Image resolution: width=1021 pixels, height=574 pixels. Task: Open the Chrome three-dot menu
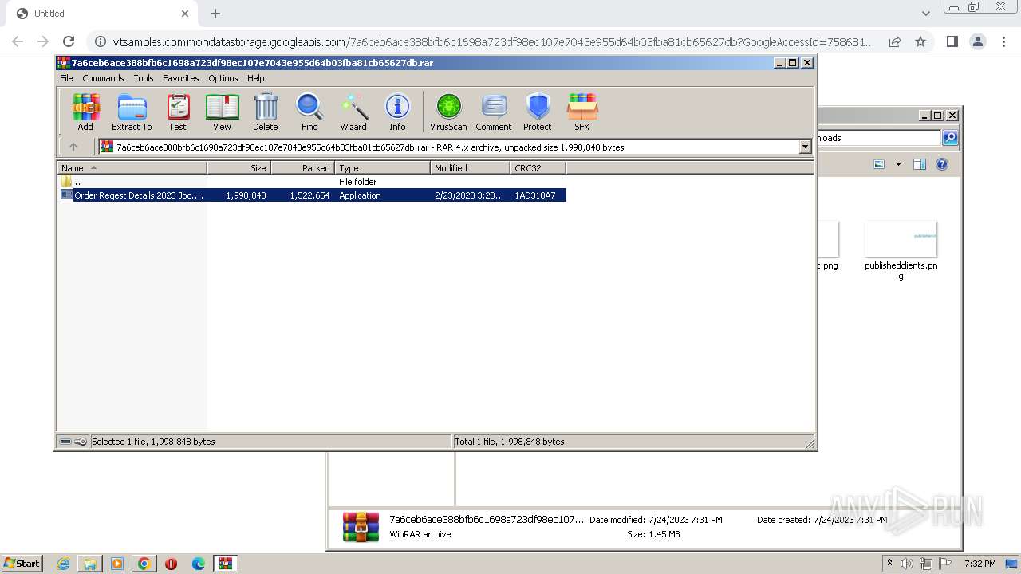click(1004, 41)
